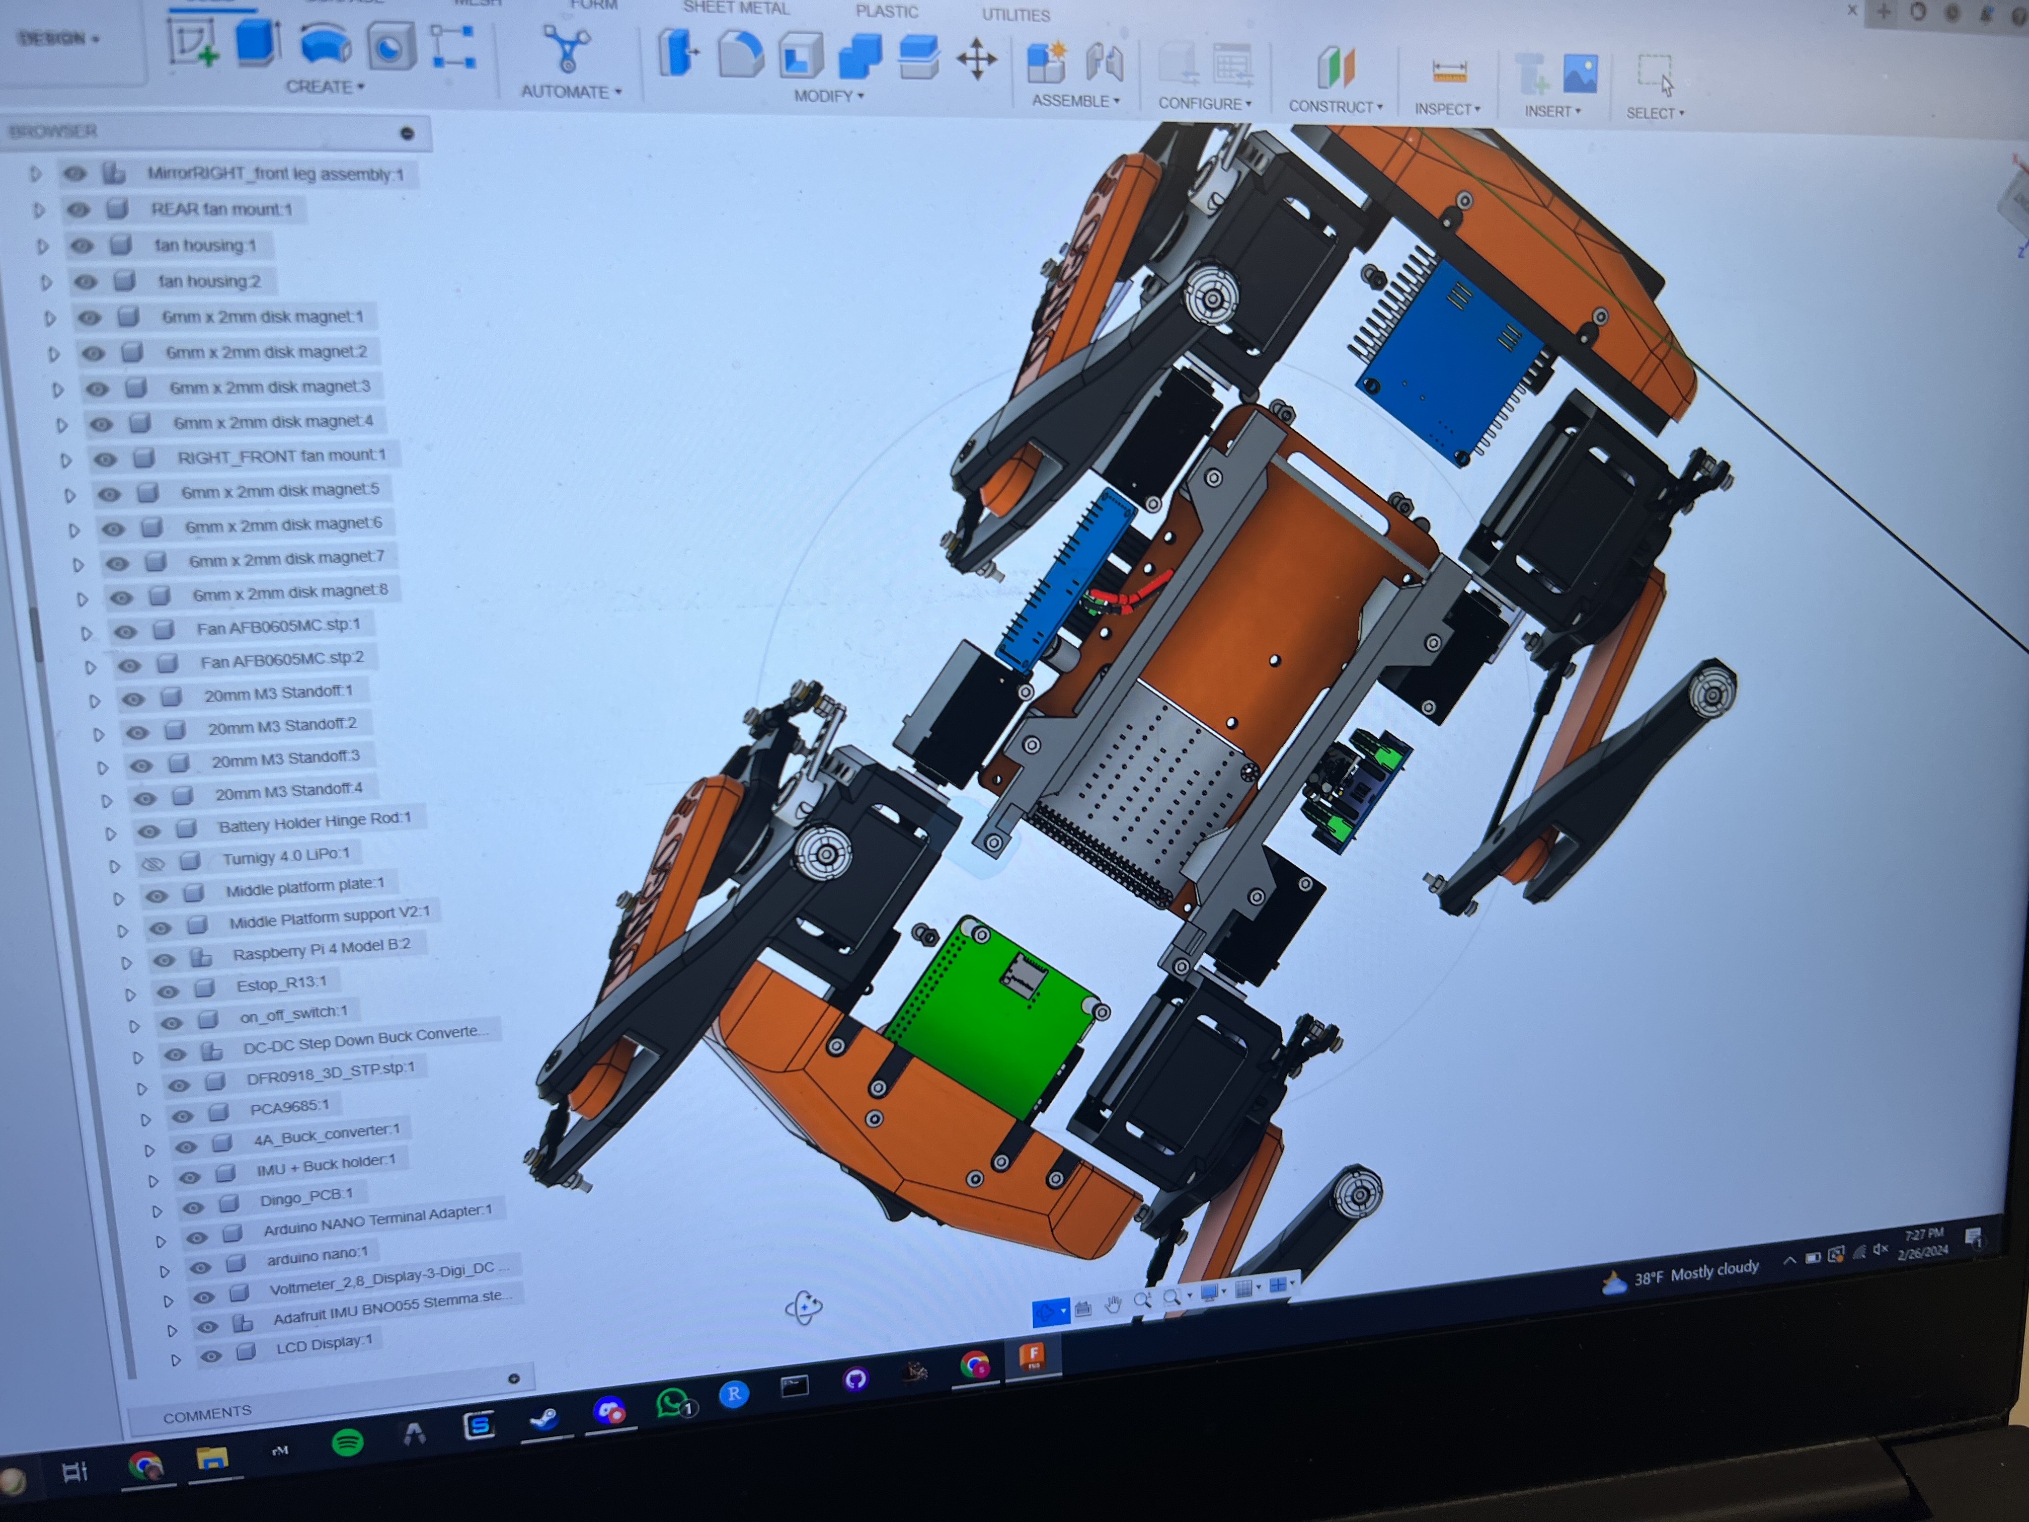Open the INSPECT menu
Screen dimensions: 2029x1522
(1447, 109)
